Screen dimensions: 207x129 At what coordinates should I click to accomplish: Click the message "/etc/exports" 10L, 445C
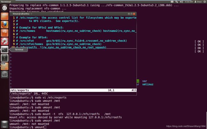coord(29,93)
